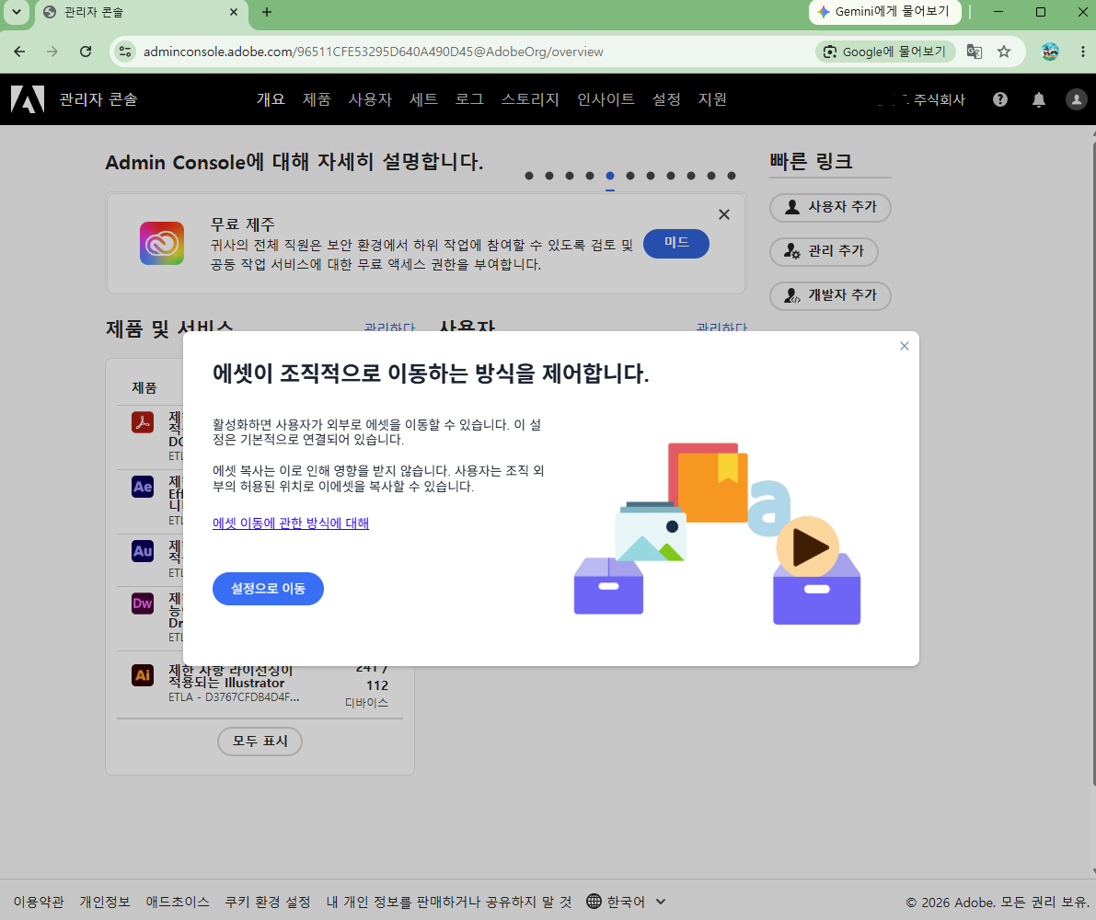This screenshot has width=1096, height=920.
Task: Click Gemini에게 물어보기 button
Action: [x=885, y=11]
